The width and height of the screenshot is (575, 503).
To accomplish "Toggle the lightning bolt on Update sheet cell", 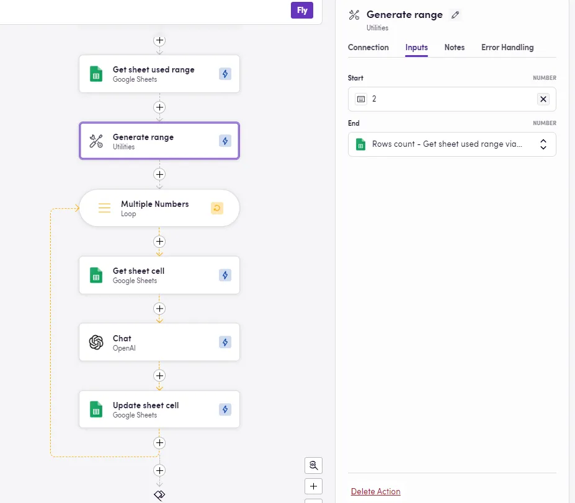I will [225, 409].
